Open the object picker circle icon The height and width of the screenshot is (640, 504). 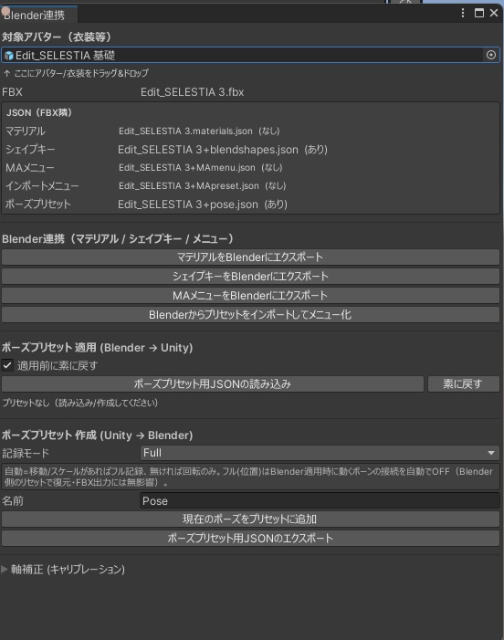(491, 55)
